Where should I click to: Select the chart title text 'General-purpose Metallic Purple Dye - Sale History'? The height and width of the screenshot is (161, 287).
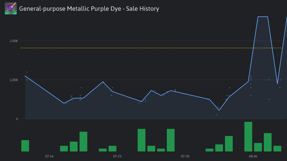coord(89,9)
